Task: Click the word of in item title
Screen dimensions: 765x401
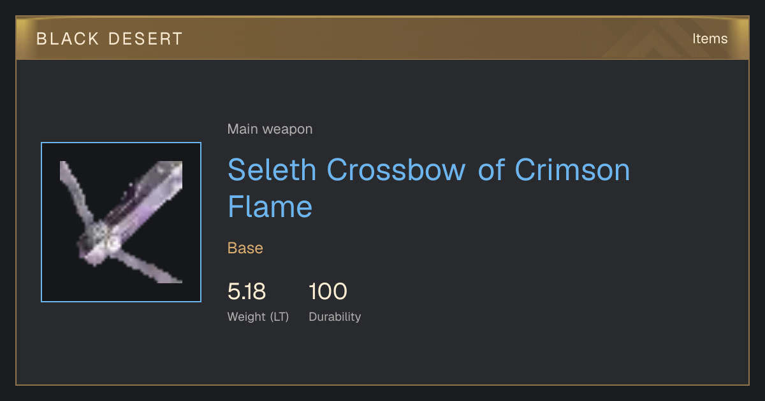Action: (491, 170)
